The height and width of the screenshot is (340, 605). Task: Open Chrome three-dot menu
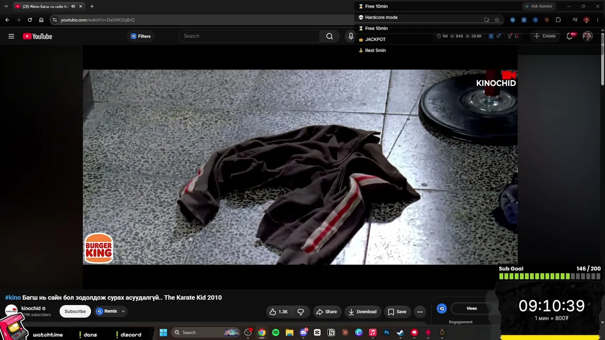598,20
